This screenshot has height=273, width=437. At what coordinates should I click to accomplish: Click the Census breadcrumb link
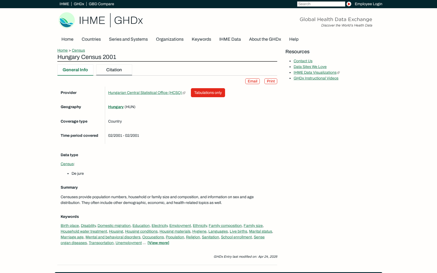[x=78, y=50]
